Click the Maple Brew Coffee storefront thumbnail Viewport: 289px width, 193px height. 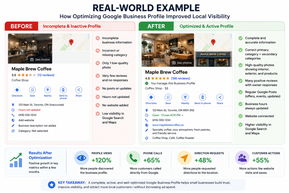pyautogui.click(x=213, y=59)
